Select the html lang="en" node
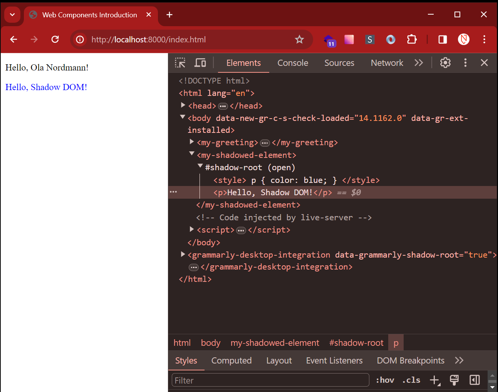 point(216,93)
